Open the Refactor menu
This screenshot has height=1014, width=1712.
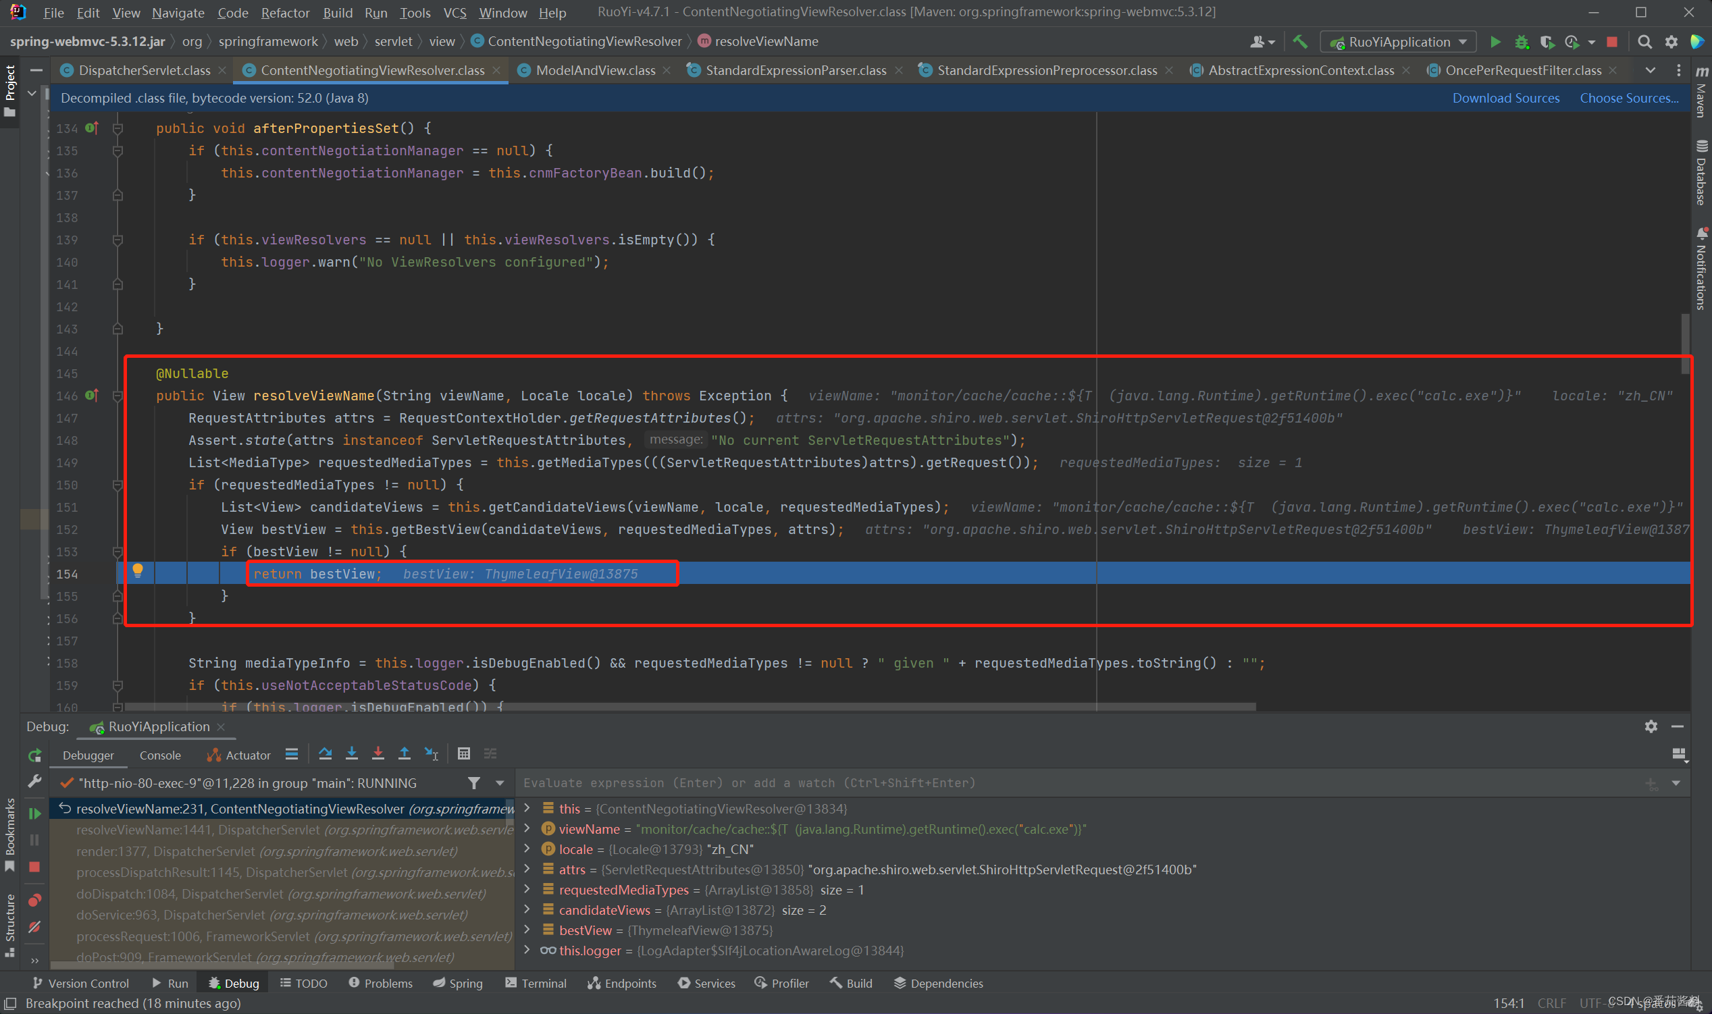(285, 12)
